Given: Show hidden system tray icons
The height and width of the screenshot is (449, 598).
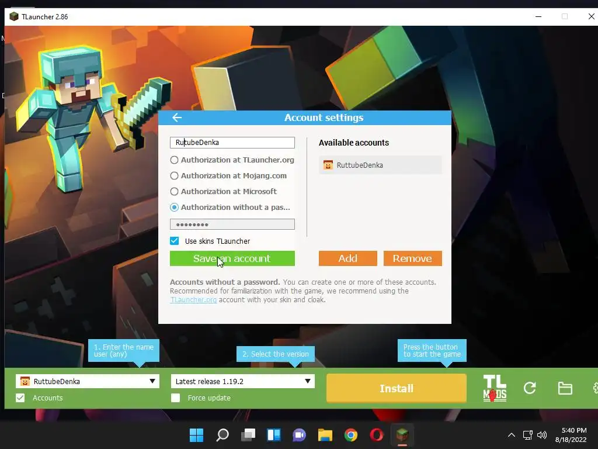Looking at the screenshot, I should tap(512, 435).
